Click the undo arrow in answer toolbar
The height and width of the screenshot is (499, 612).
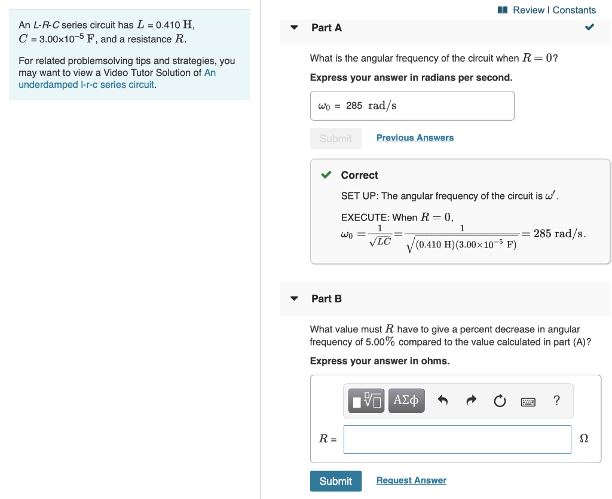[442, 400]
